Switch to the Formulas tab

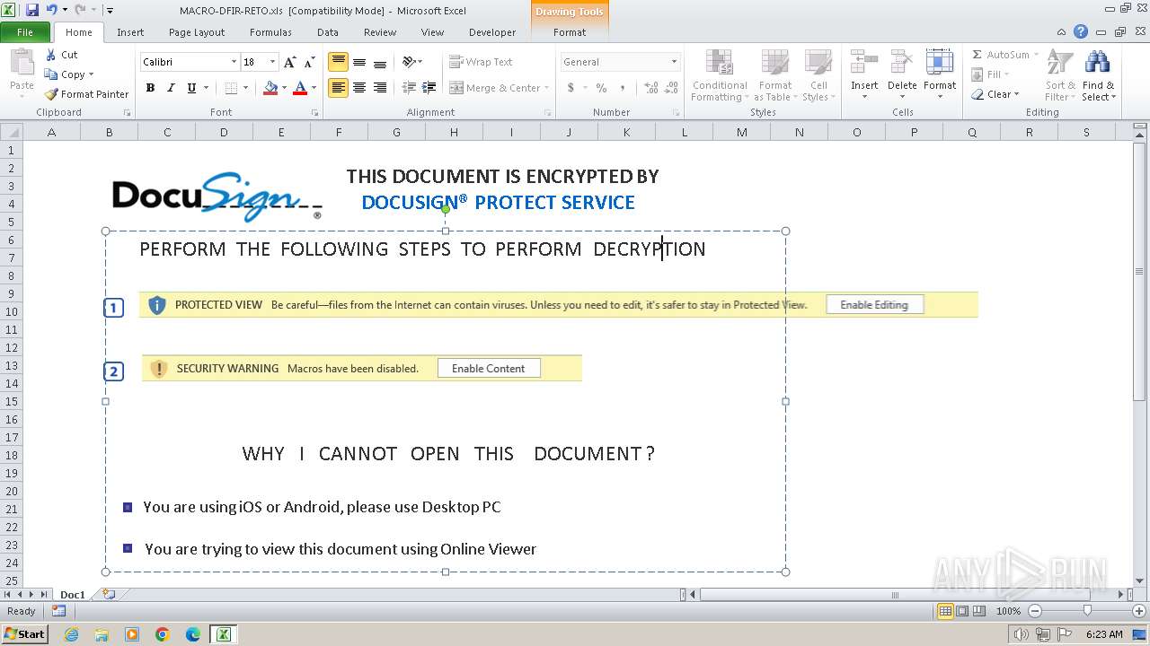(x=270, y=32)
